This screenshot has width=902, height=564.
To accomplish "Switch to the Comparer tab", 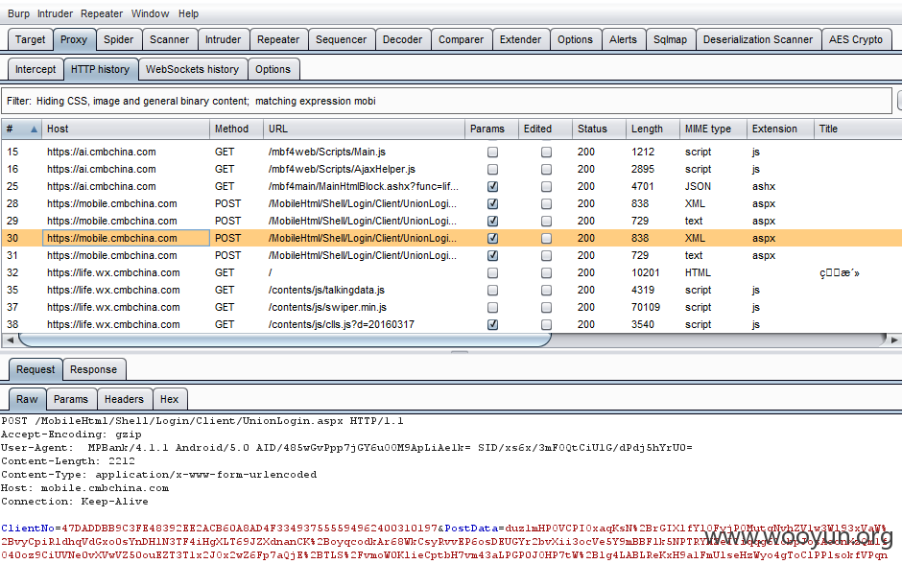I will (x=462, y=39).
